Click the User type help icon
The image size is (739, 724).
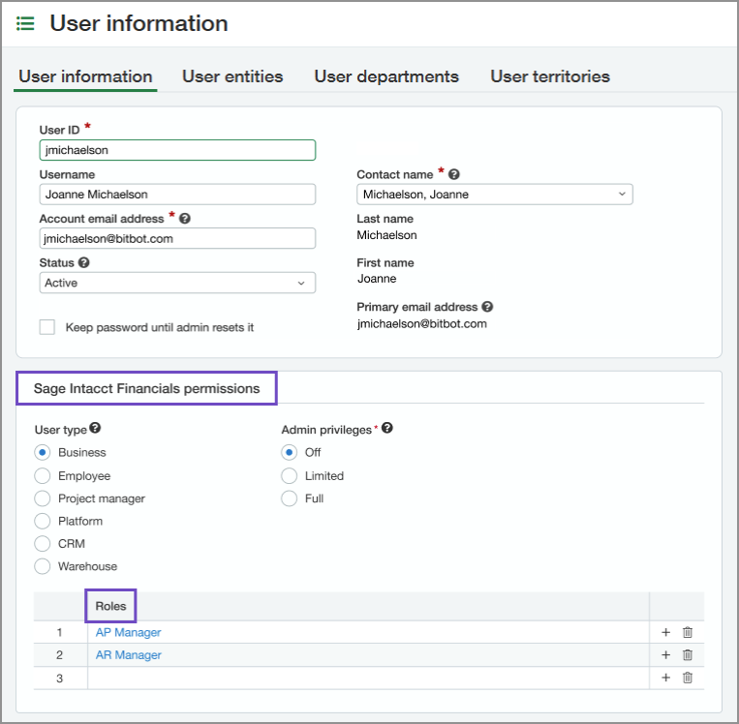(96, 429)
